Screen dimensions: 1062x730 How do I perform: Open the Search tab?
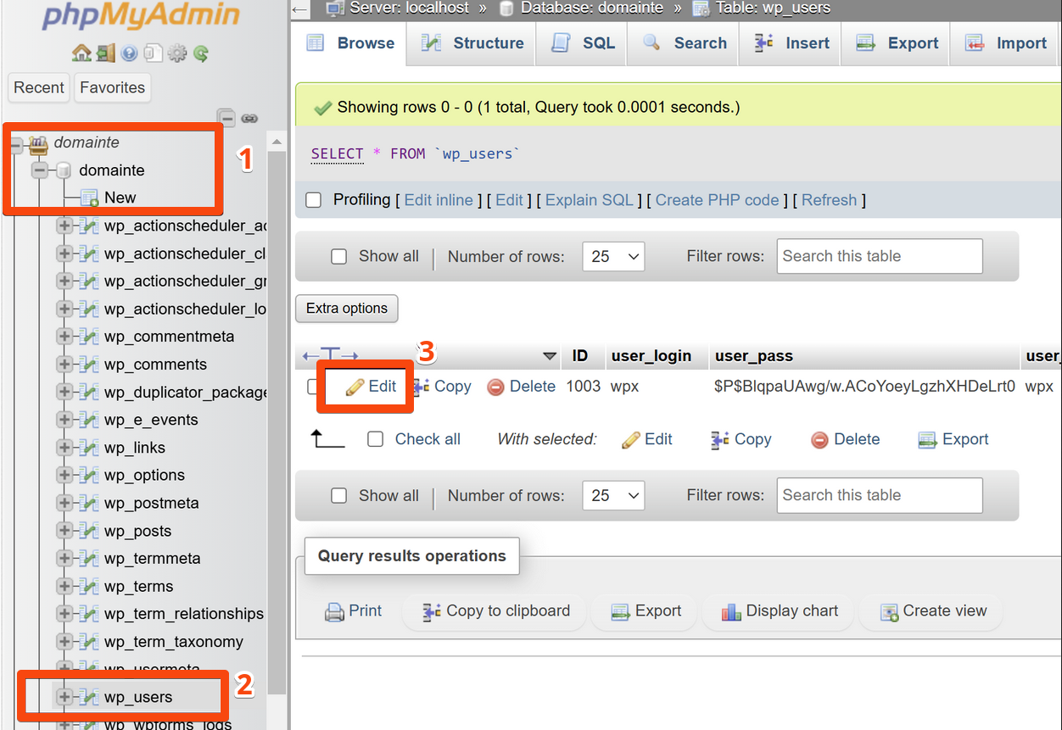684,43
